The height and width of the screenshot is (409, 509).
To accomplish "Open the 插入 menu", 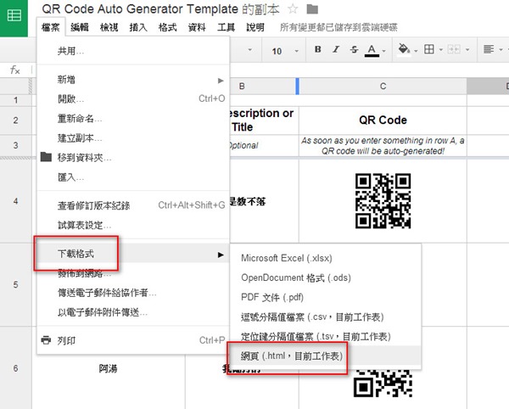I will pyautogui.click(x=138, y=27).
